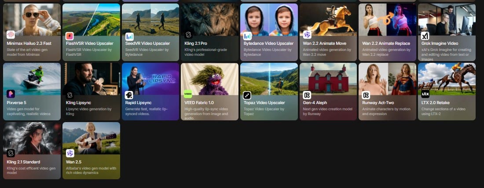Click the Topaz logo icon
484x188 pixels.
pos(247,94)
